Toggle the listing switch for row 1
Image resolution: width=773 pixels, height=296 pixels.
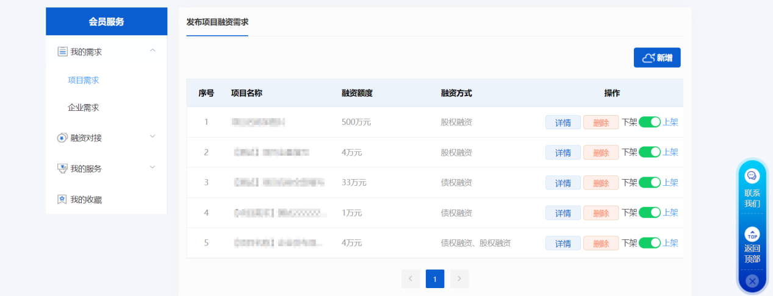pos(650,122)
